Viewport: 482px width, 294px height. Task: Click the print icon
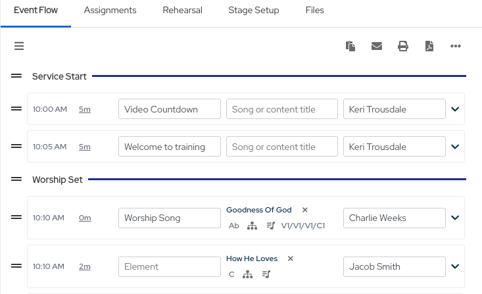[x=403, y=46]
